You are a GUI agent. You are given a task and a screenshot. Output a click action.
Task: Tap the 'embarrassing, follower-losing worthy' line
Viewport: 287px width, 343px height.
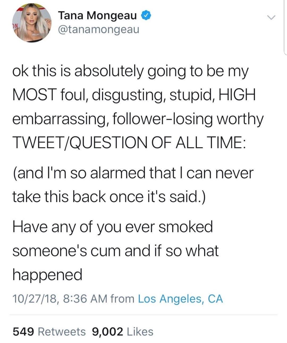(138, 120)
